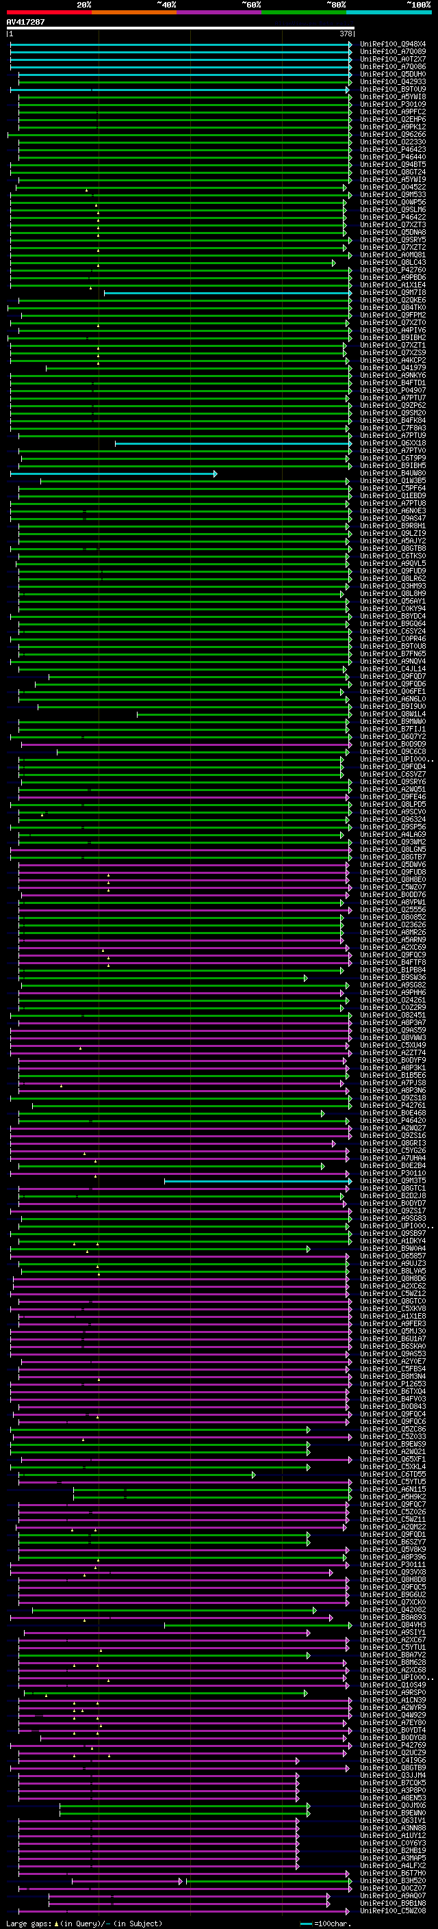Select the UniRef100_Q8LC43 label
438x1929 pixels.
pyautogui.click(x=393, y=262)
